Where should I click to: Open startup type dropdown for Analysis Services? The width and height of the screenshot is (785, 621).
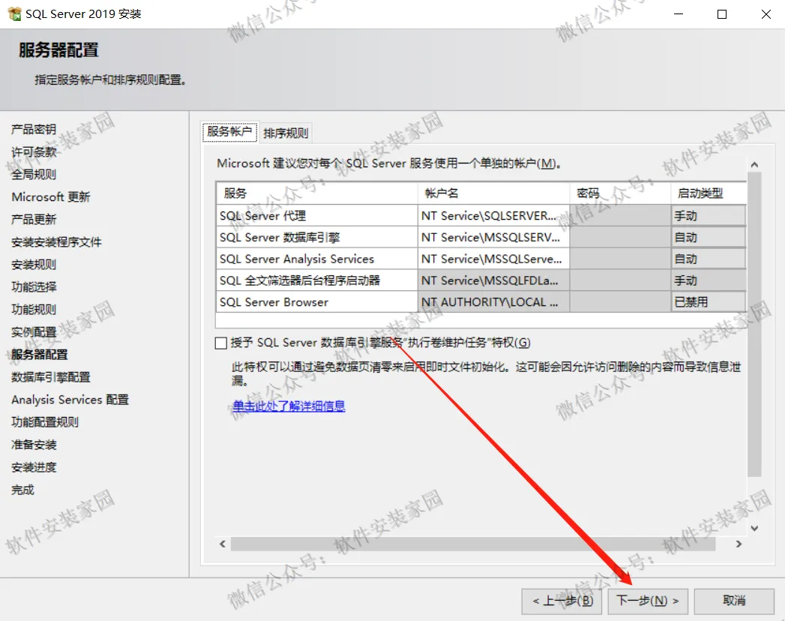point(709,259)
